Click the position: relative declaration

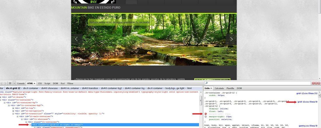pos(221,119)
